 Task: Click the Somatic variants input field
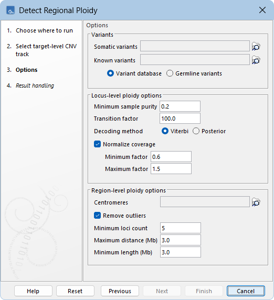click(x=195, y=46)
